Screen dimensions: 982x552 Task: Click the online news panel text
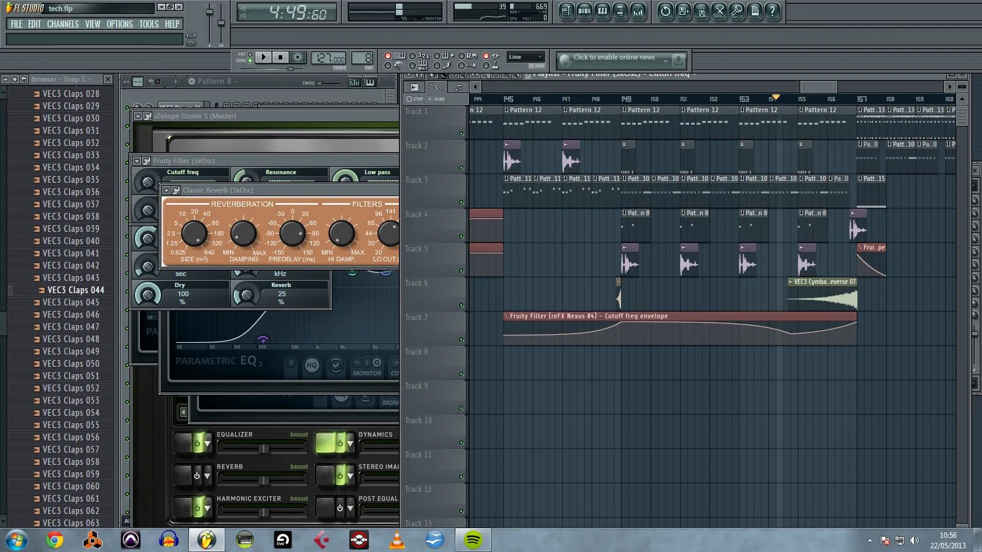point(614,57)
